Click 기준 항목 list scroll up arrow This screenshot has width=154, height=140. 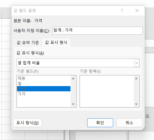[136, 78]
